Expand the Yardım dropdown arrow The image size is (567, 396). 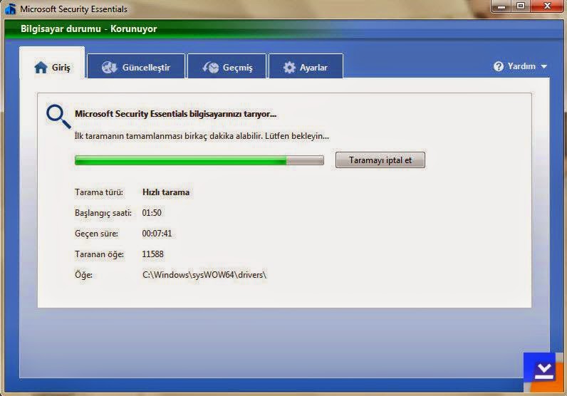[x=543, y=66]
